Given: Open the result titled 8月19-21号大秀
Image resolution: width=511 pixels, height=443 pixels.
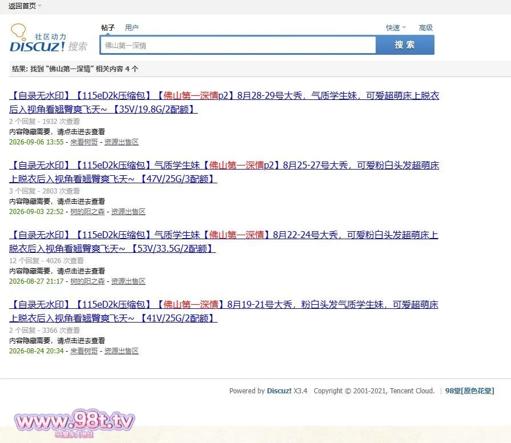Looking at the screenshot, I should [x=224, y=311].
